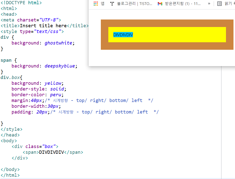235x179 pixels.
Task: Click the <div class="box"> line
Action: coord(35,146)
